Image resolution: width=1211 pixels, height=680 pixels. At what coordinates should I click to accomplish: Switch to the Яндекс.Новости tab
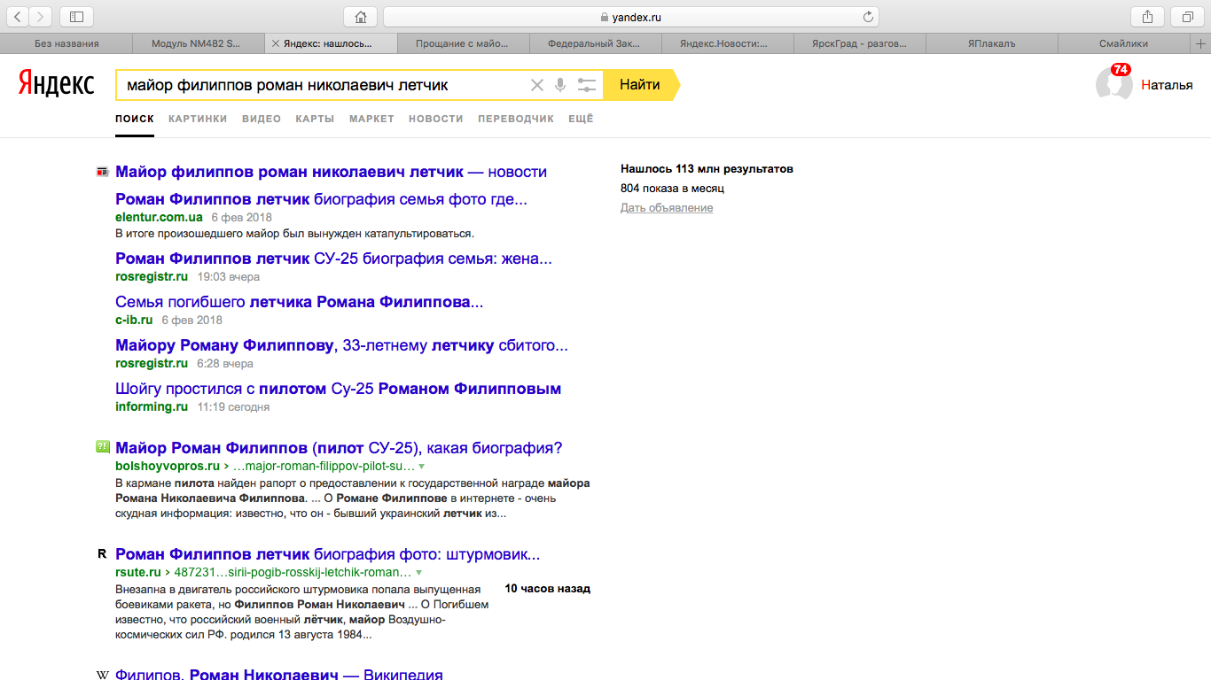[x=728, y=43]
